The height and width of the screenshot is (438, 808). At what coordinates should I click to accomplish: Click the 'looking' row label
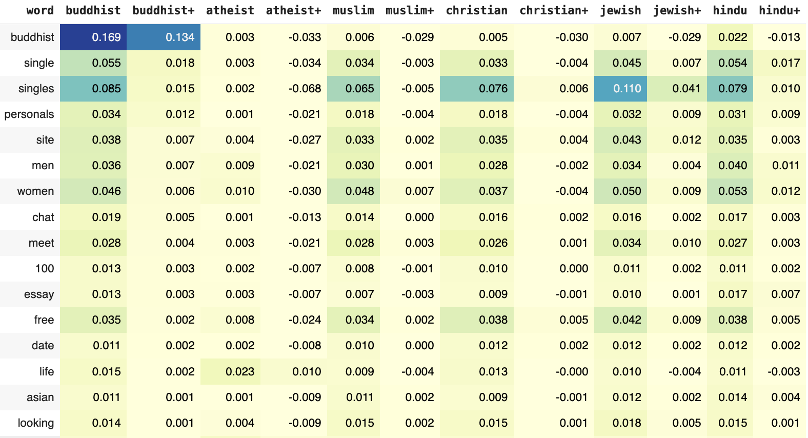pos(35,423)
